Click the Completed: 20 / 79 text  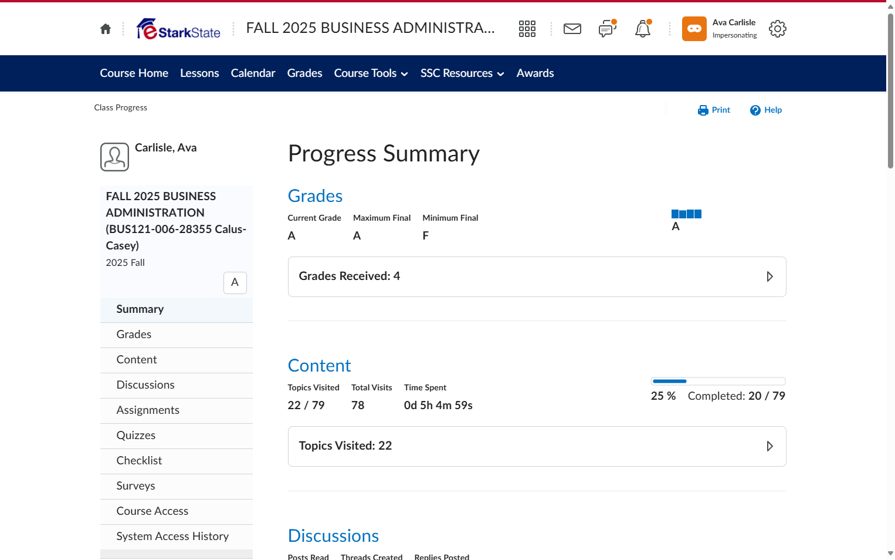(737, 396)
